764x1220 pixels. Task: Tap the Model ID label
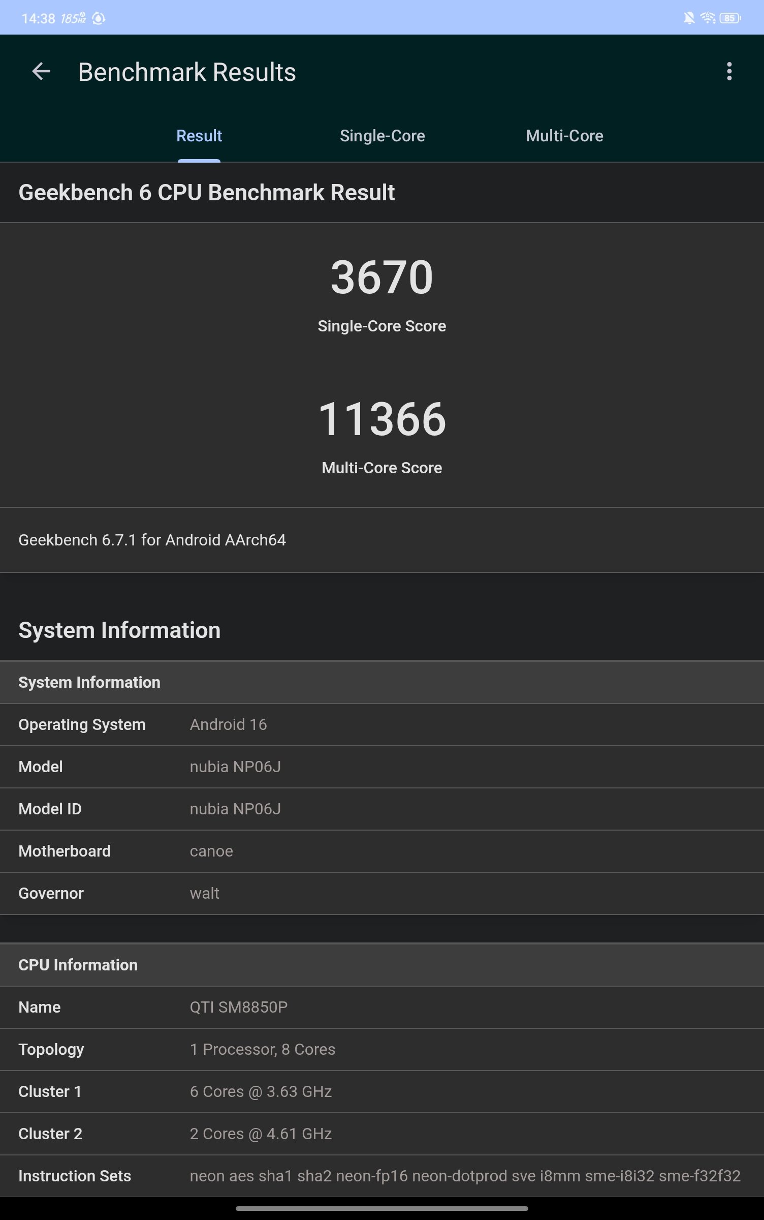(x=50, y=809)
